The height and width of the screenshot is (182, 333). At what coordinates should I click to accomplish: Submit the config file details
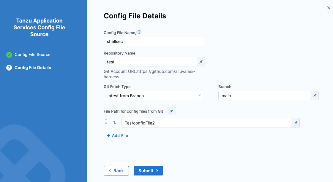point(148,171)
